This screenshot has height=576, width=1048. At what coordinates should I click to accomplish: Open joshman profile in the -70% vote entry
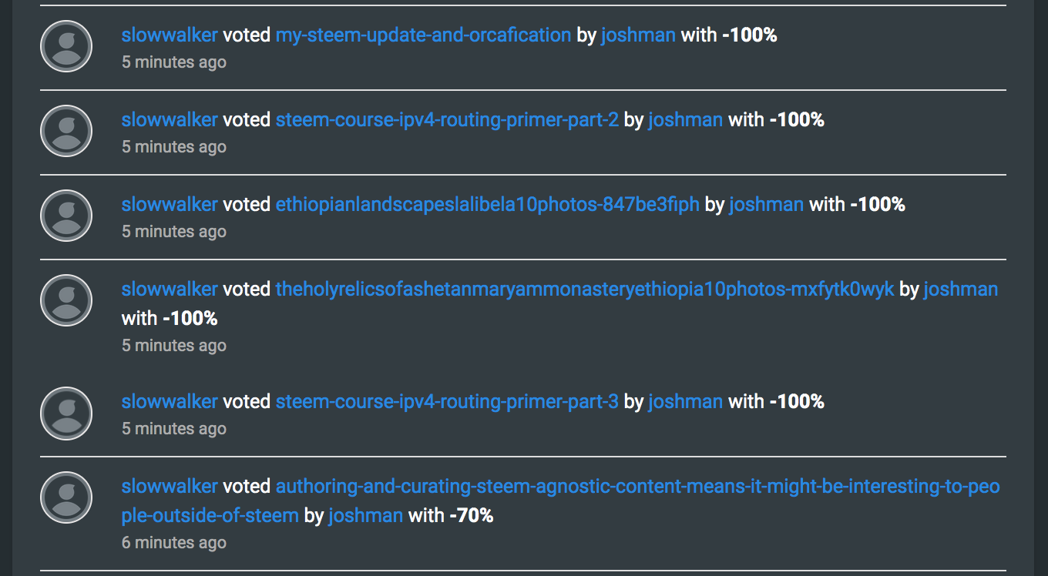pyautogui.click(x=365, y=515)
